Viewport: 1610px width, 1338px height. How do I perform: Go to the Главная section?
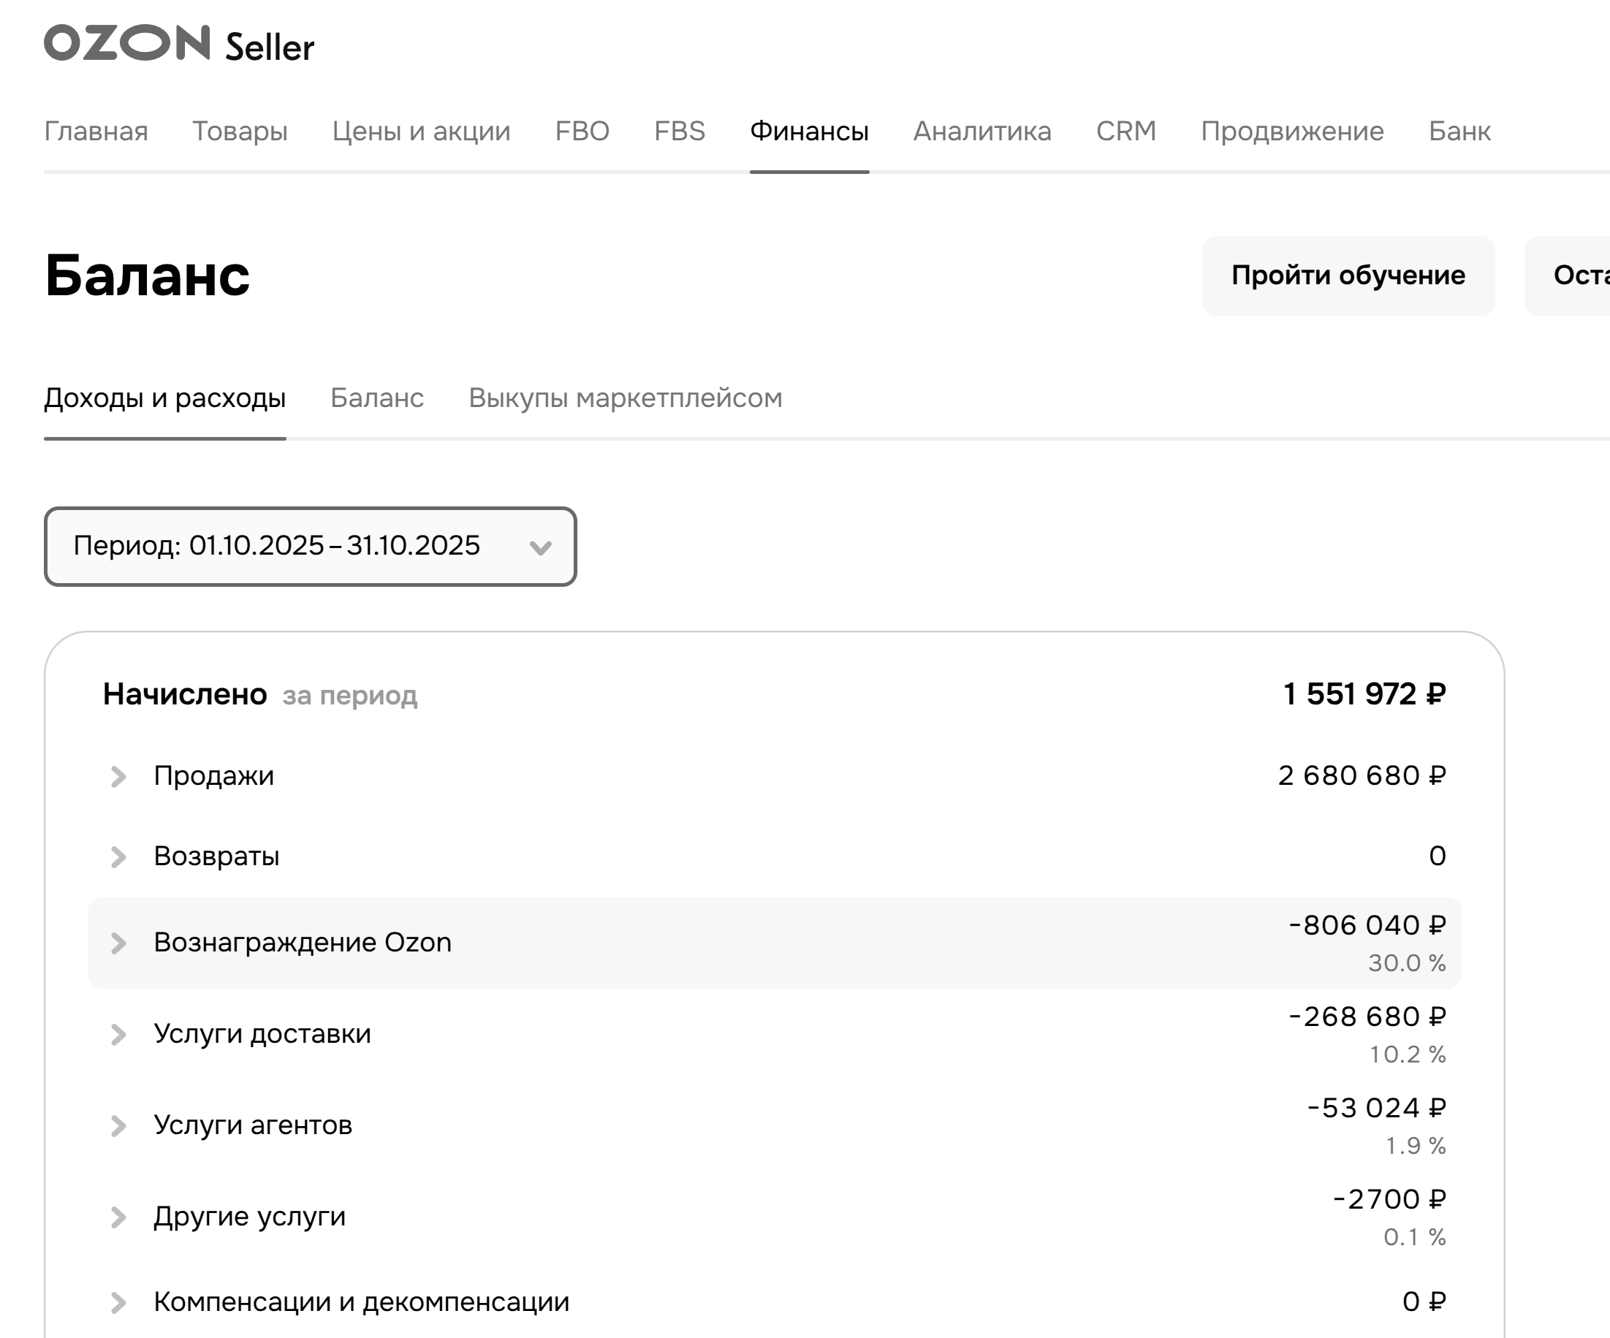[96, 131]
